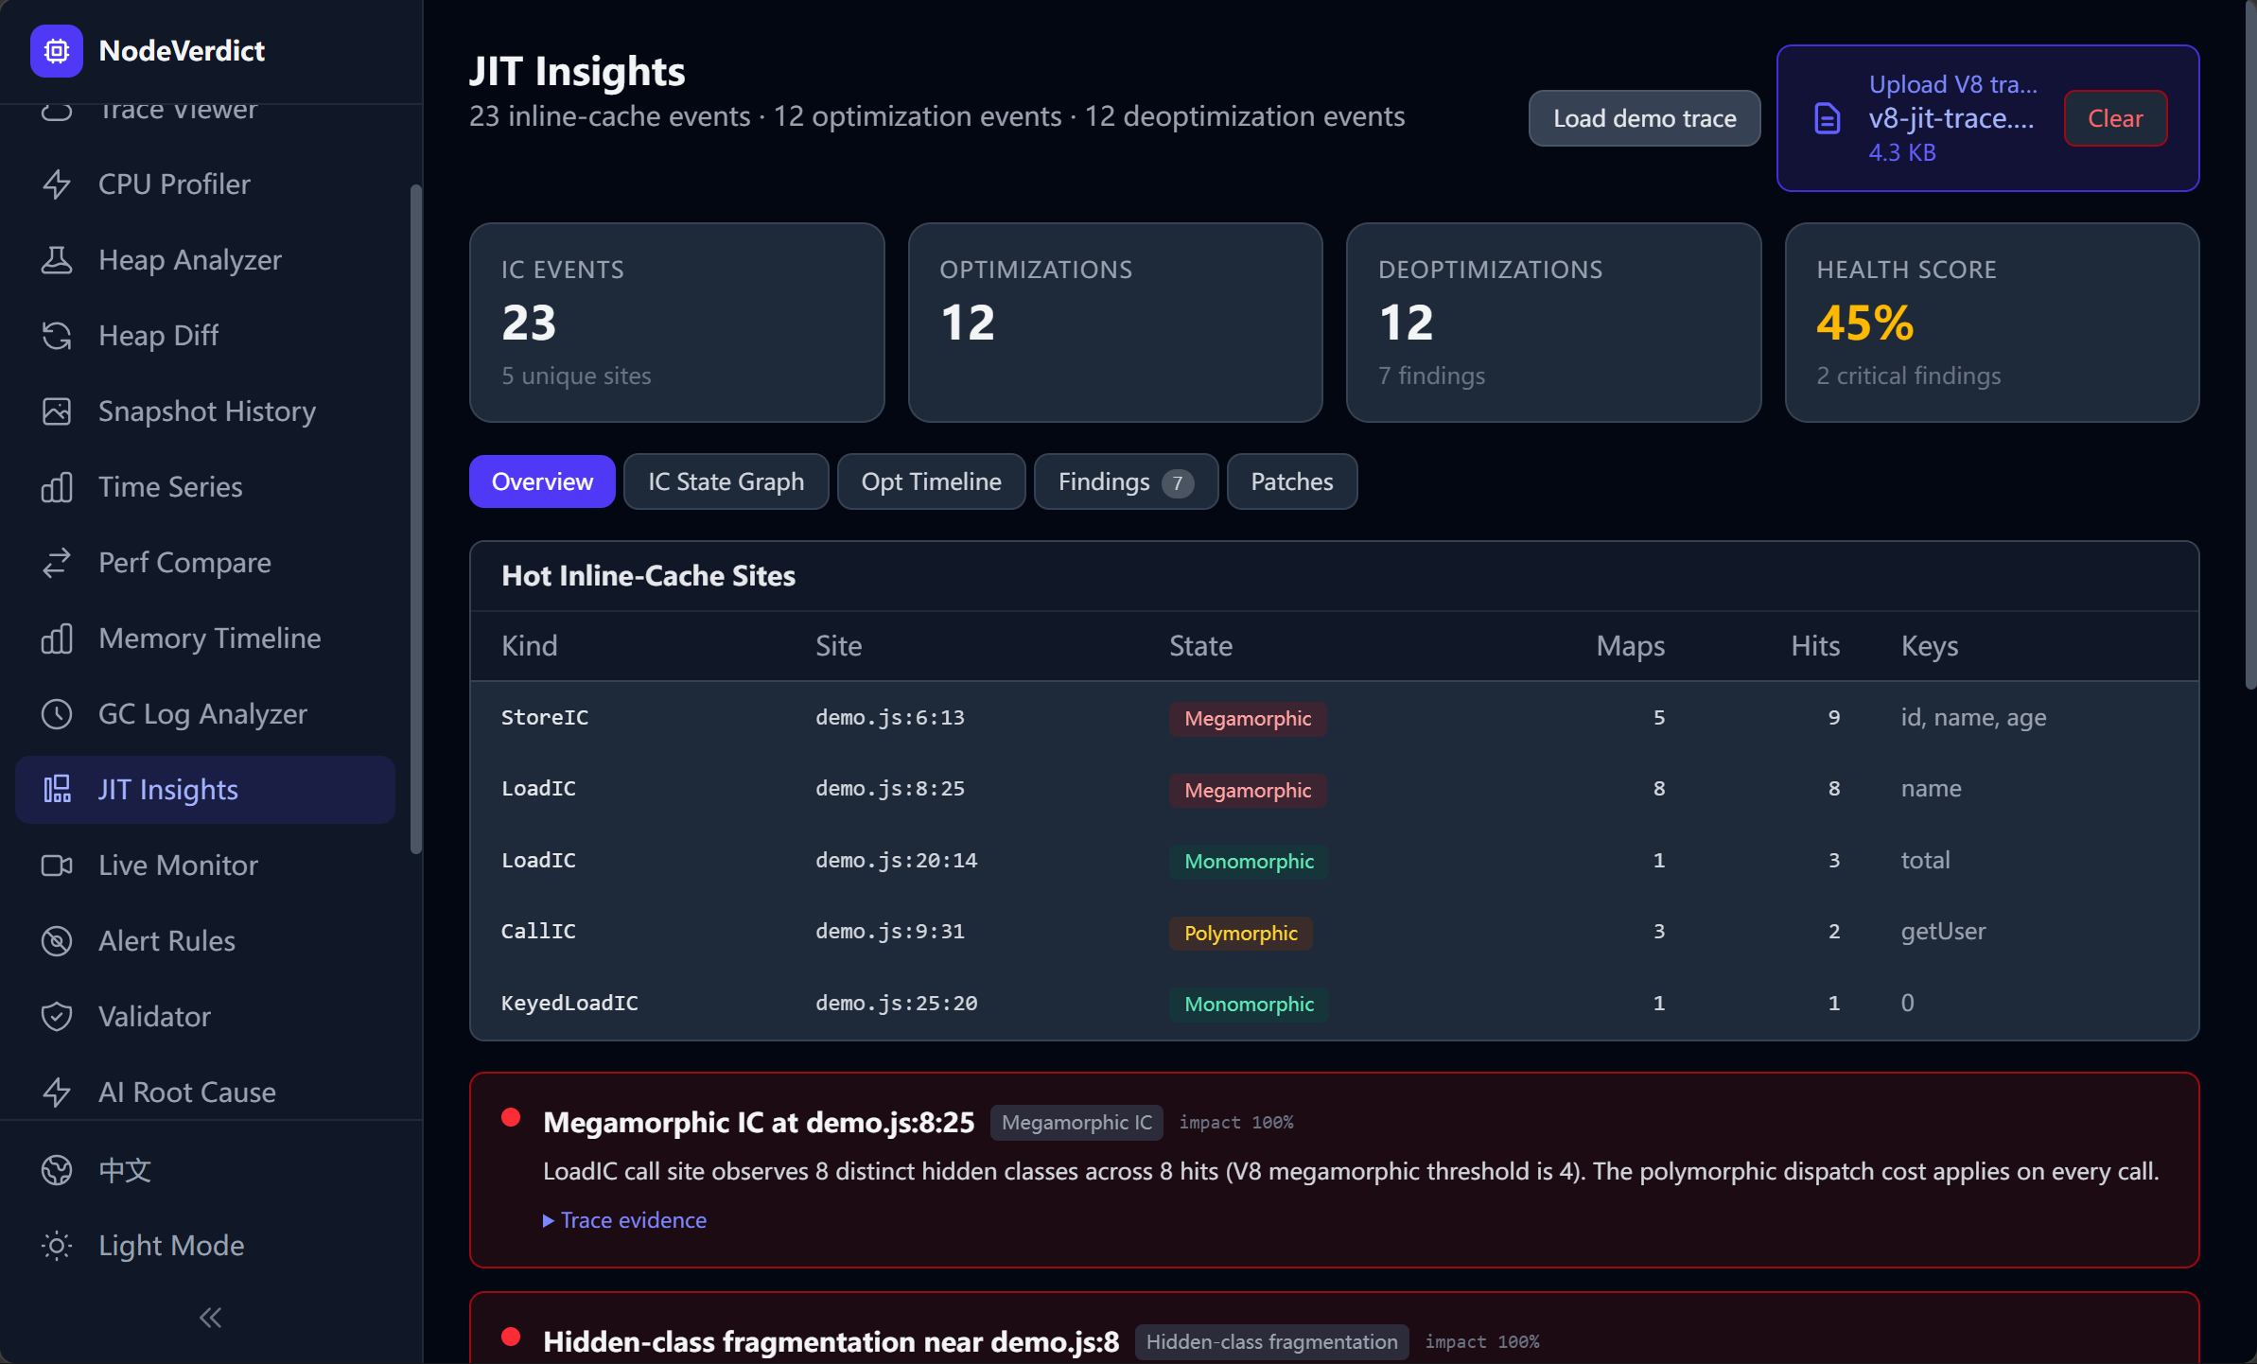Open the Time Series chart icon
This screenshot has height=1364, width=2257.
pyautogui.click(x=57, y=487)
